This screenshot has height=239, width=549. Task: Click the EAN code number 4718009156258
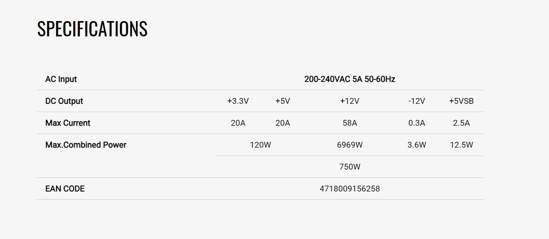(350, 189)
